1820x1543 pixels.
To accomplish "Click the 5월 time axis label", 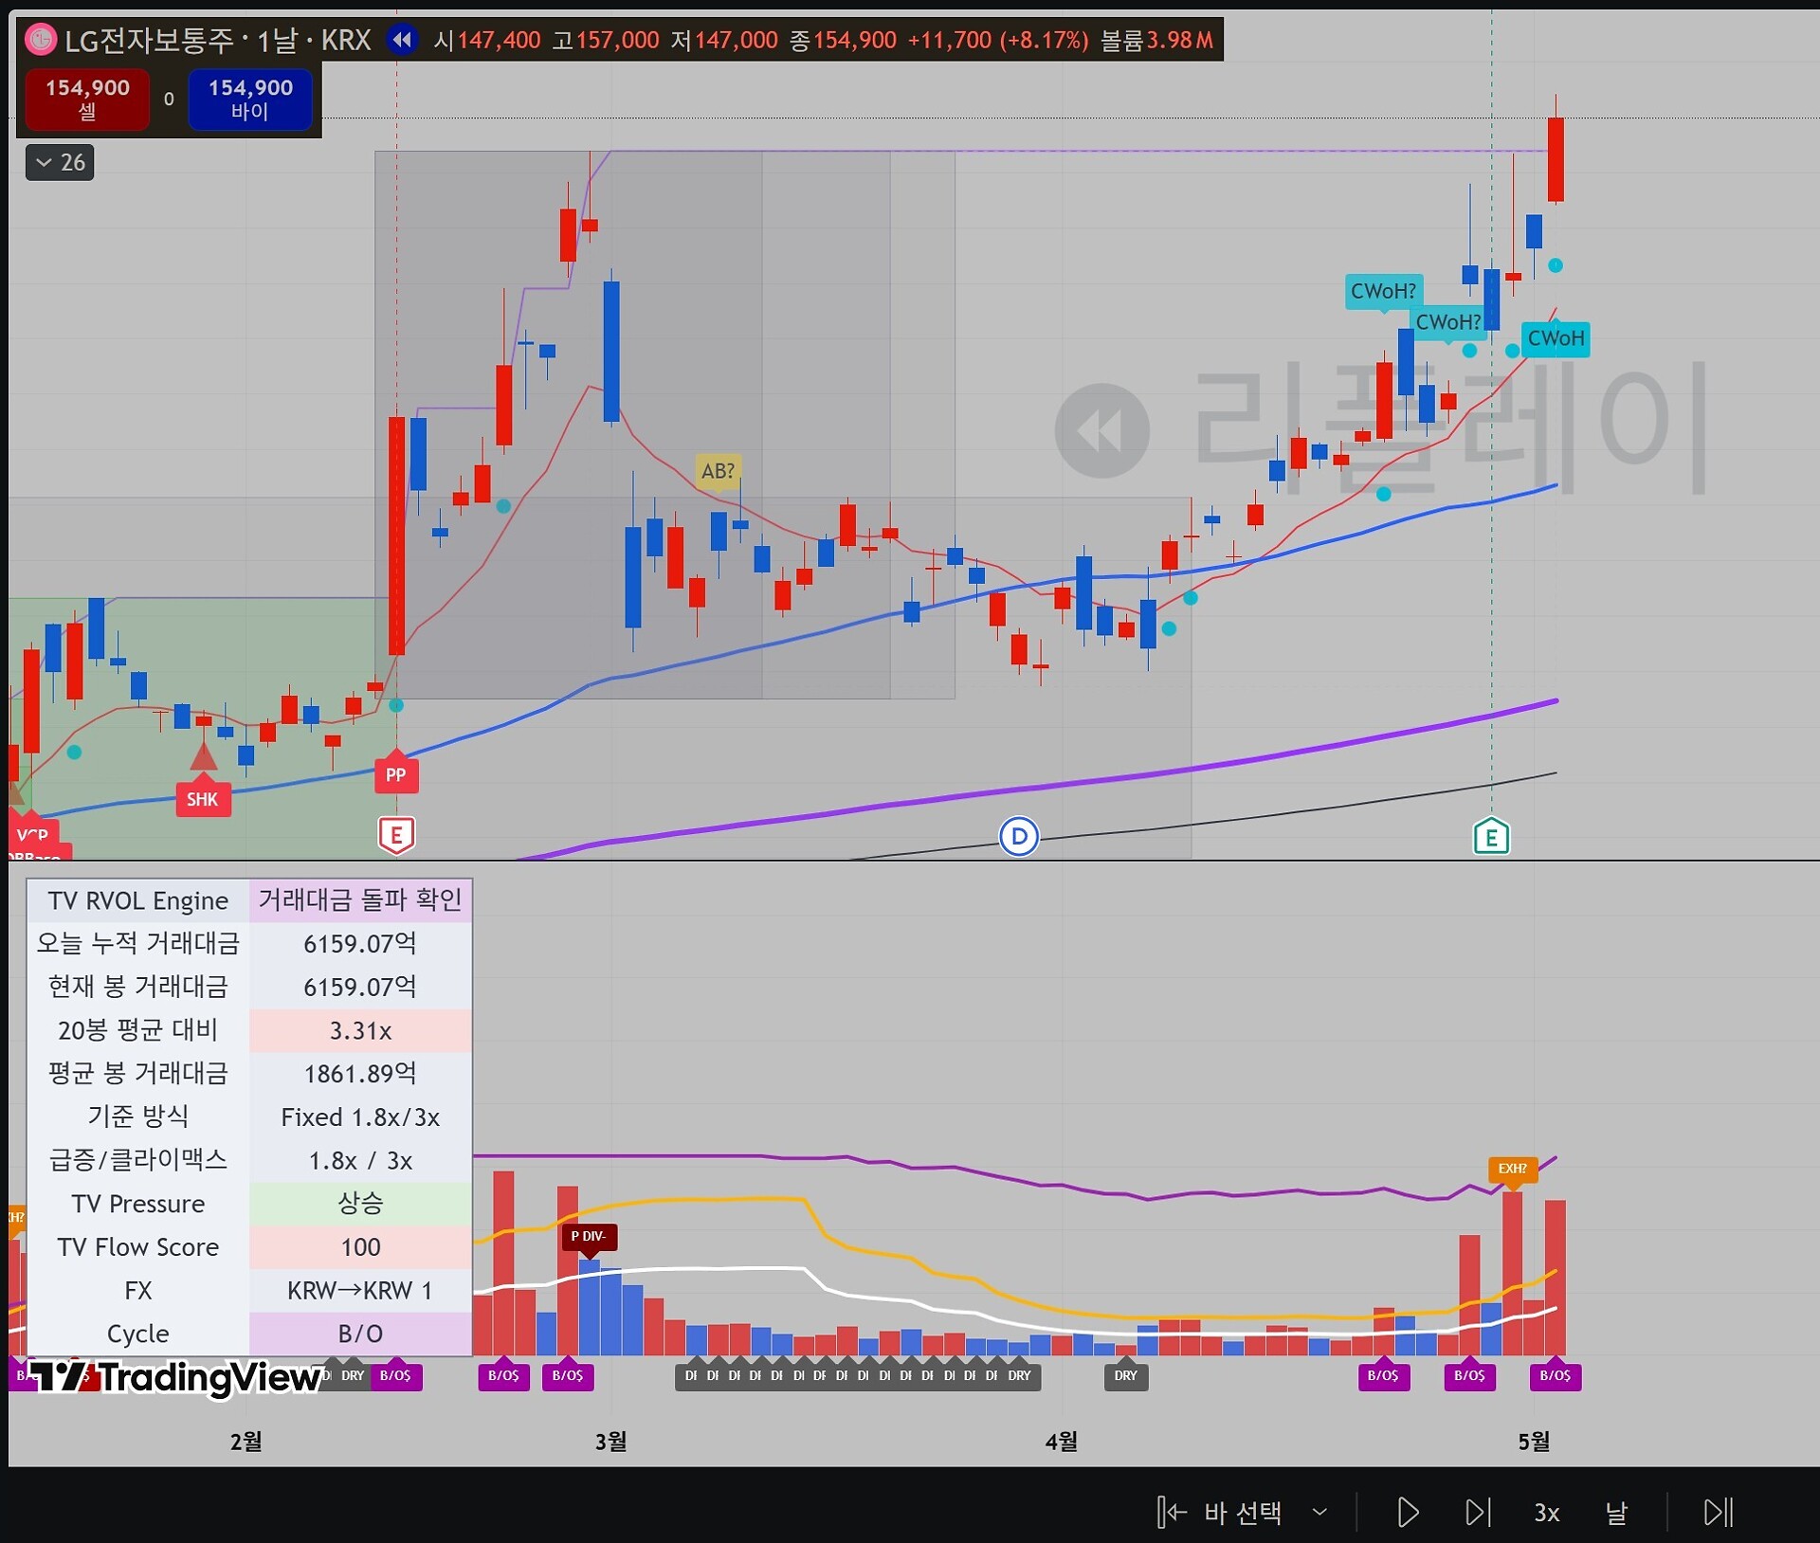I will coord(1535,1442).
